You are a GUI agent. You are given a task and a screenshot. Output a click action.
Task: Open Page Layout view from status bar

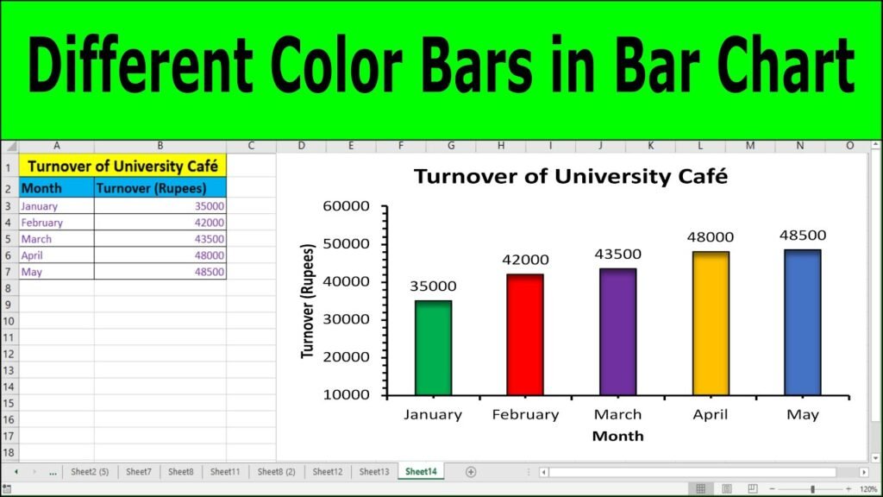coord(727,489)
